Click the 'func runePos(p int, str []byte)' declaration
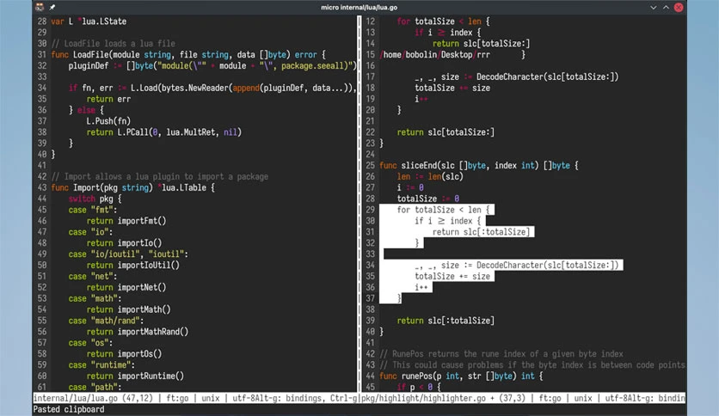The height and width of the screenshot is (416, 719). pos(461,376)
